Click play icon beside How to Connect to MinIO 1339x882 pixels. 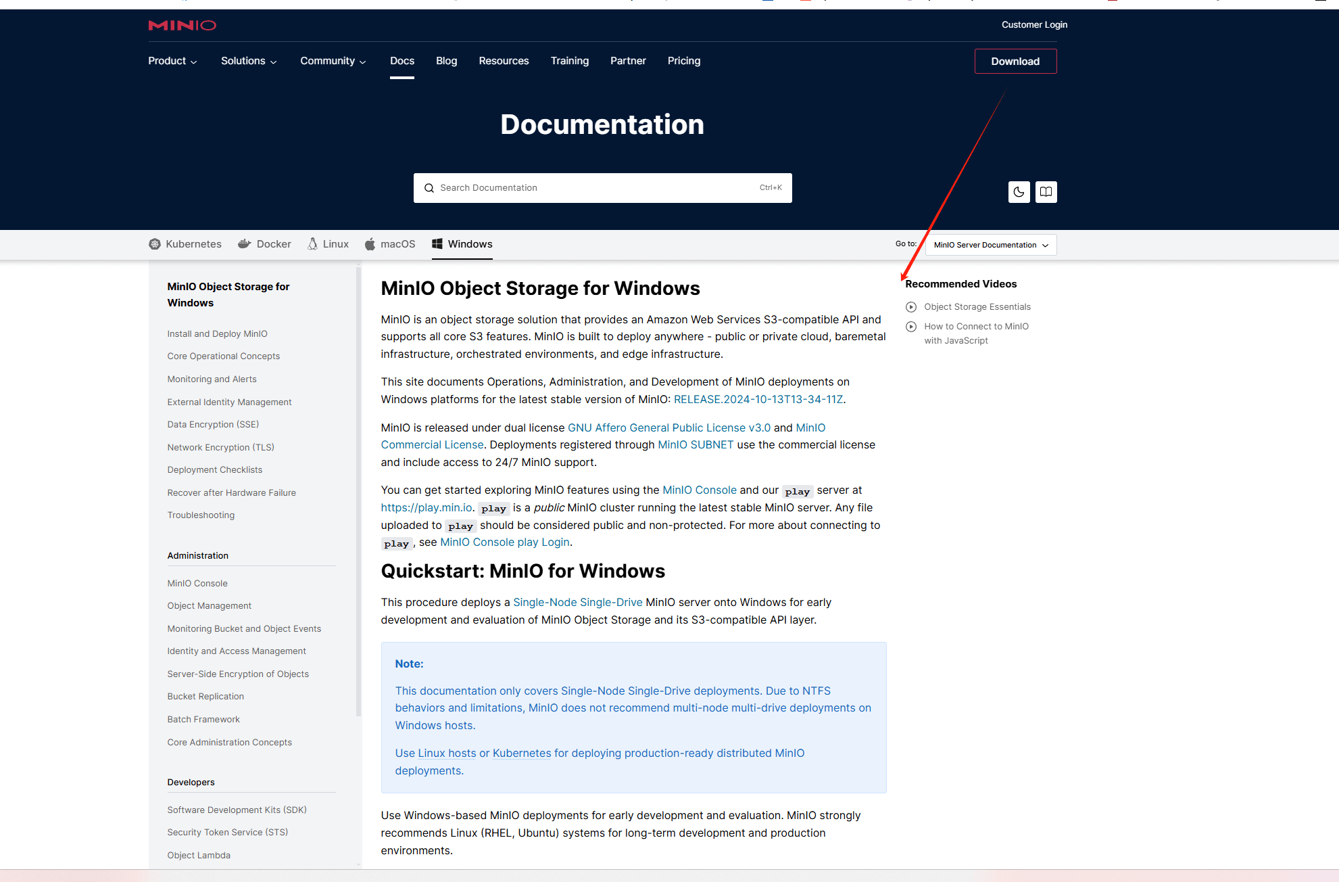tap(911, 327)
